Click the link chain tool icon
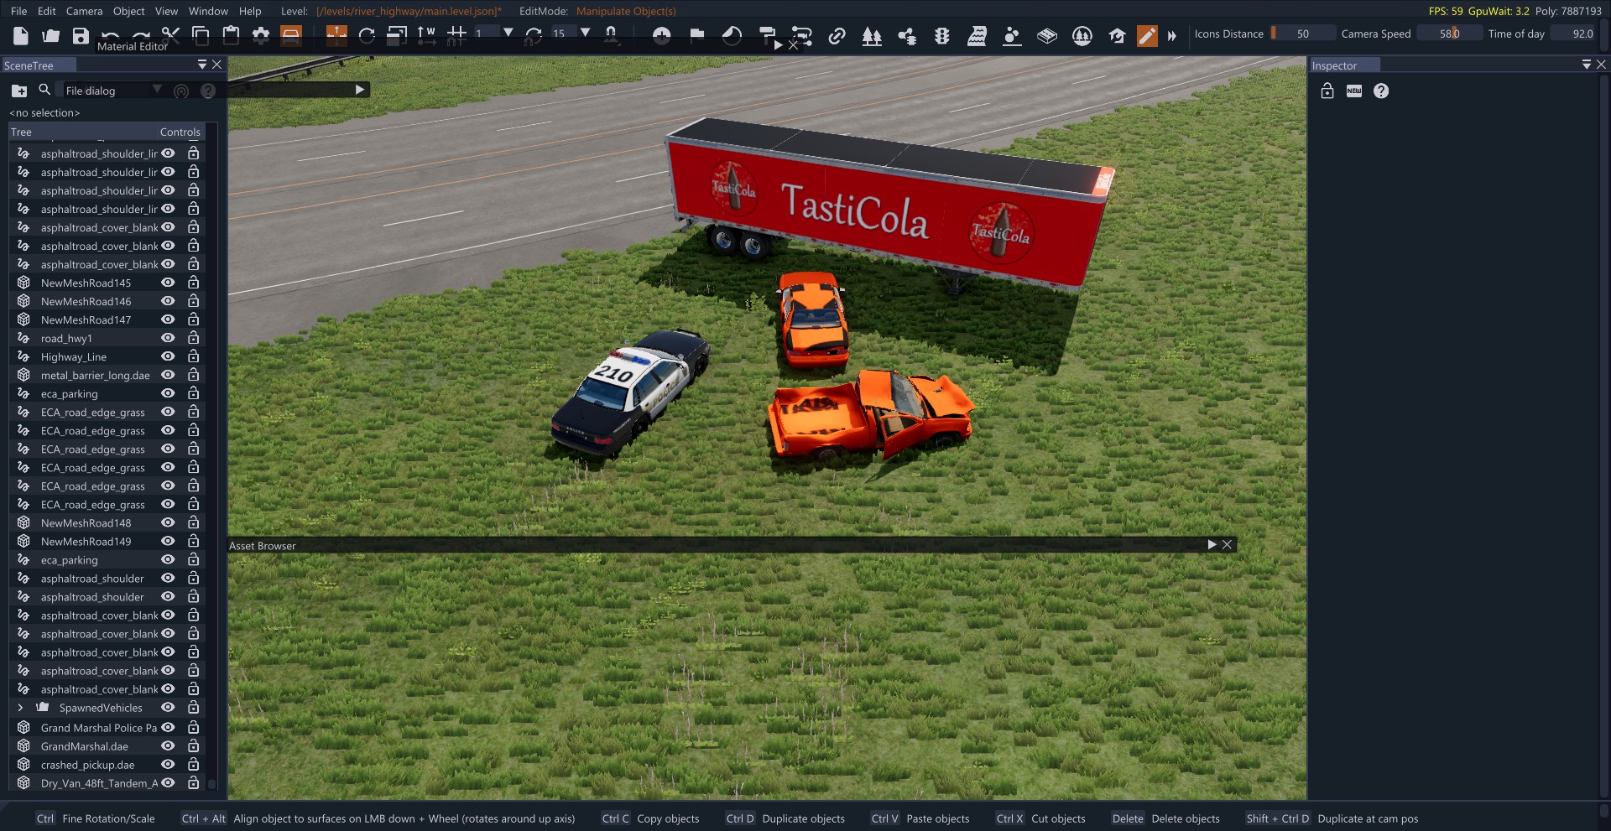 click(x=837, y=36)
